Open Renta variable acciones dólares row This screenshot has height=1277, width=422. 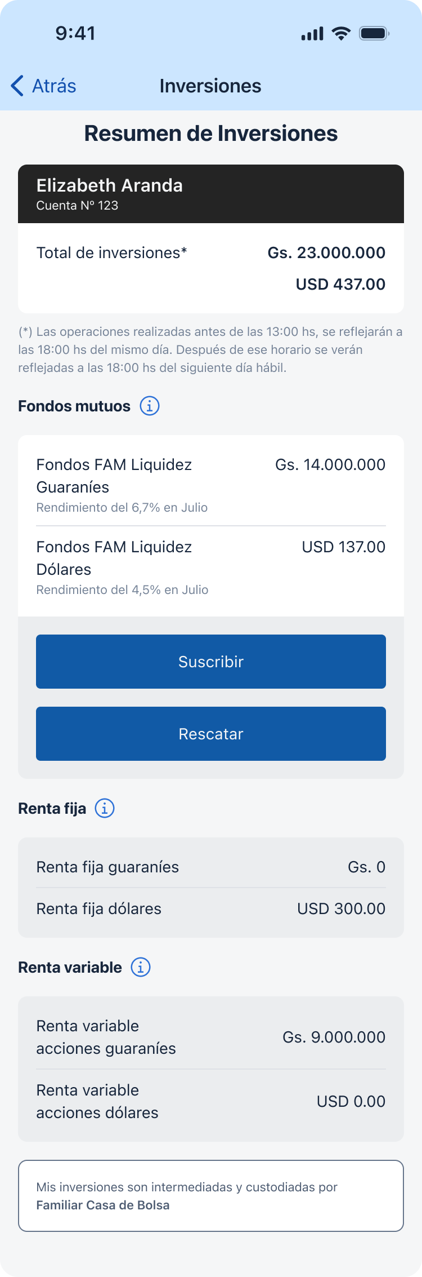point(210,1101)
